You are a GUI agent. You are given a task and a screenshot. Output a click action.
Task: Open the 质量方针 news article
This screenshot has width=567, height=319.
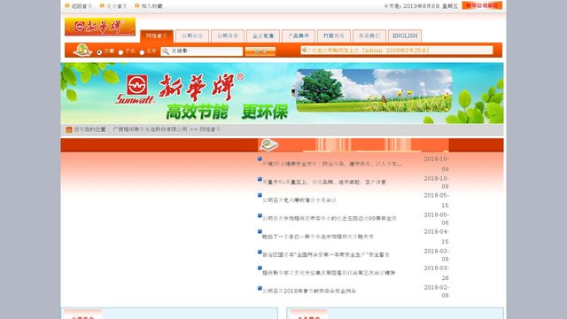(323, 182)
